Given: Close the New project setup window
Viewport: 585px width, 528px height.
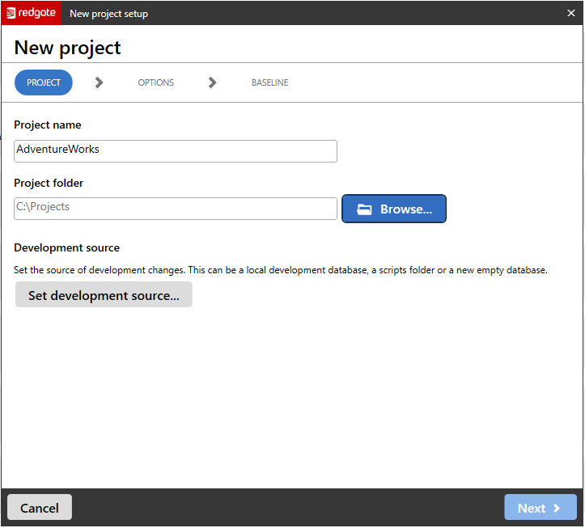Looking at the screenshot, I should point(571,13).
